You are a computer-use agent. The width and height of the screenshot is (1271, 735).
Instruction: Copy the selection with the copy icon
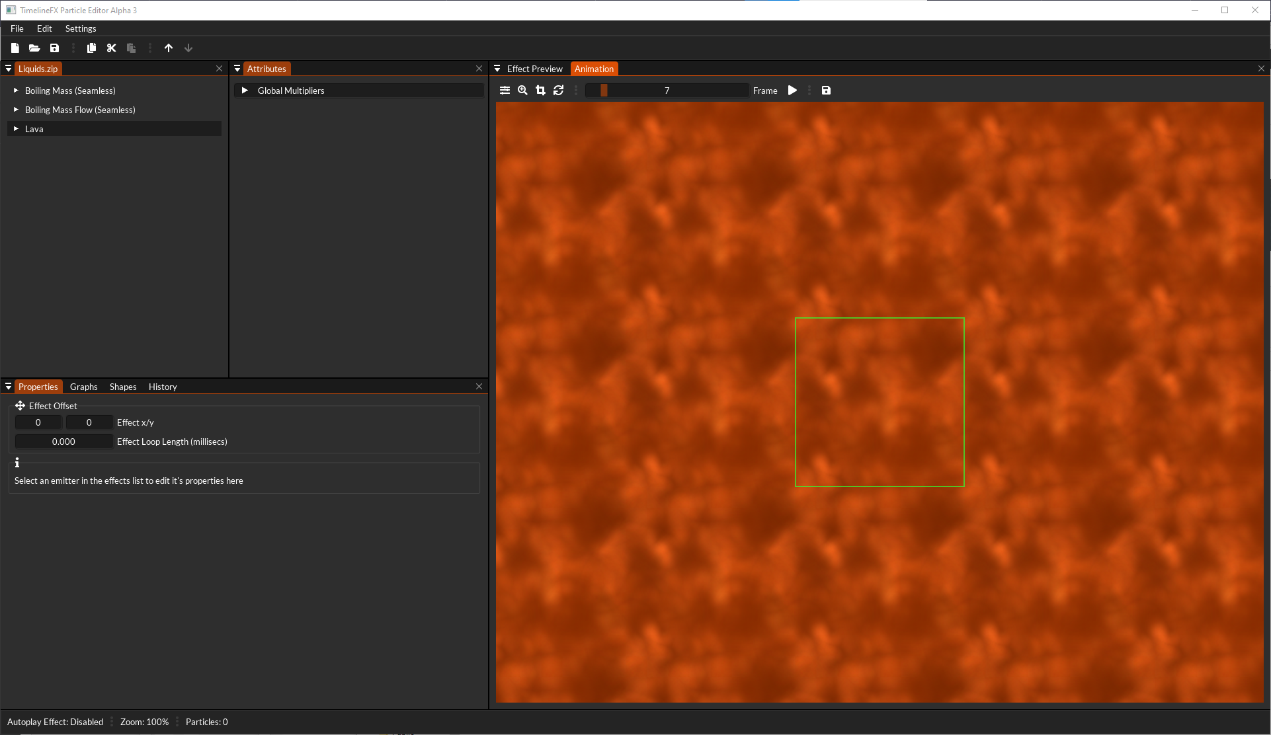(x=91, y=48)
